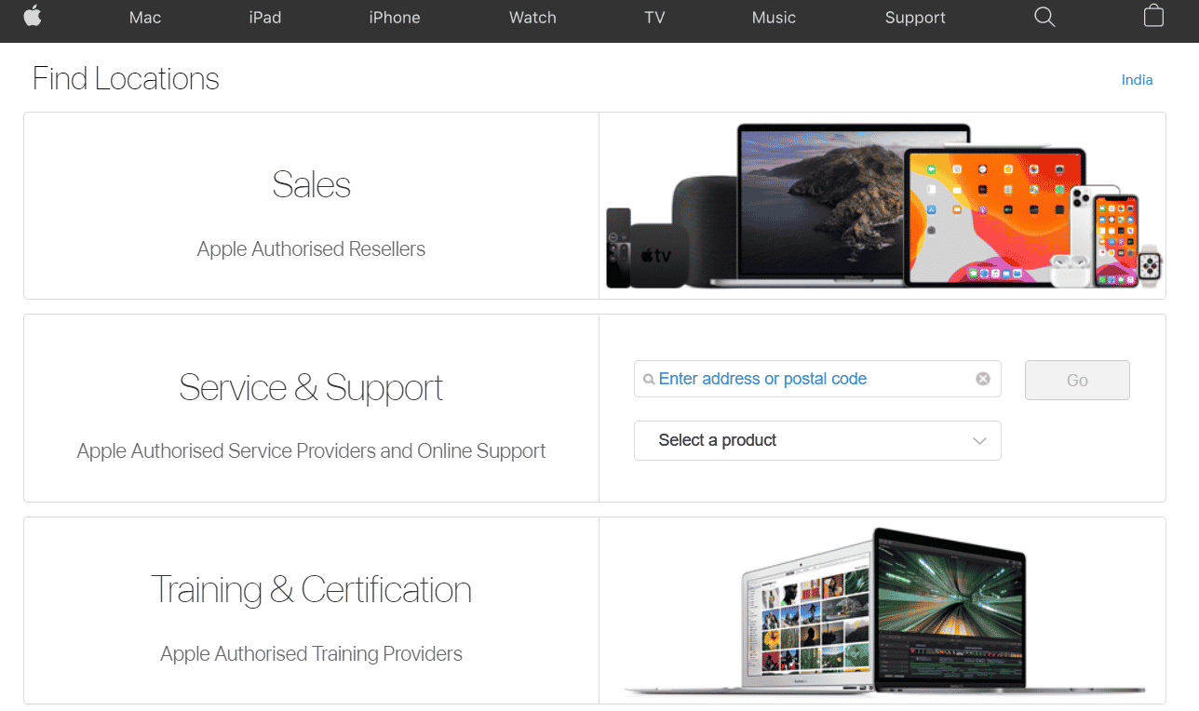Viewport: 1199px width, 711px height.
Task: Open the search magnifier icon
Action: pos(1044,17)
